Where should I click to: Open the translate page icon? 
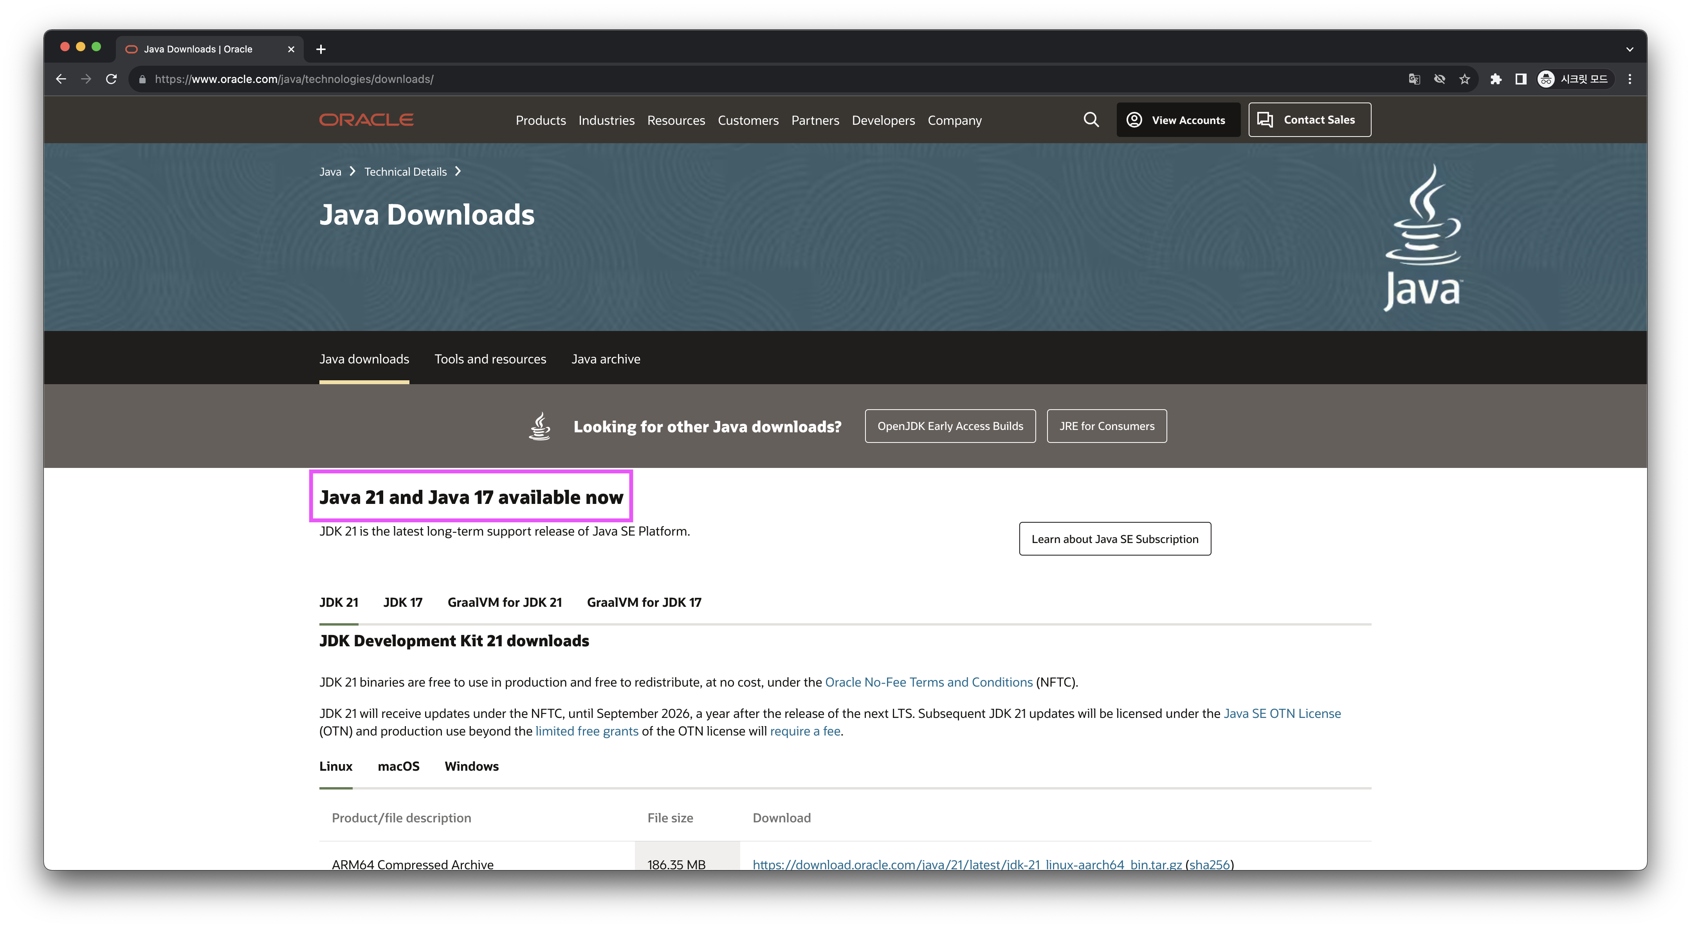tap(1414, 79)
